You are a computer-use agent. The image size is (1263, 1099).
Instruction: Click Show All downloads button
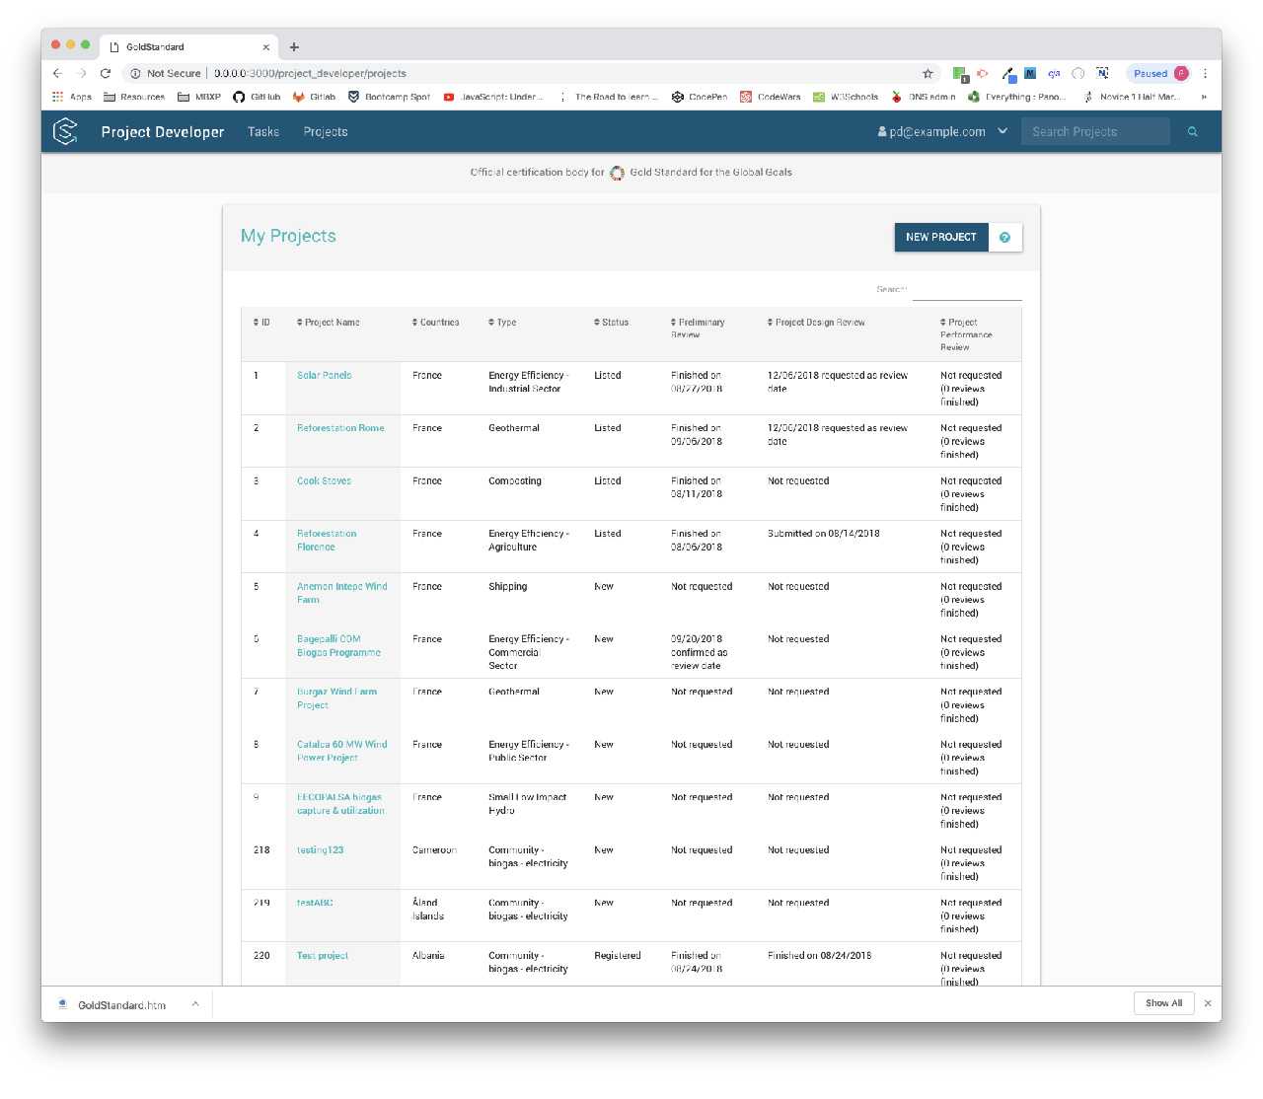tap(1163, 1003)
